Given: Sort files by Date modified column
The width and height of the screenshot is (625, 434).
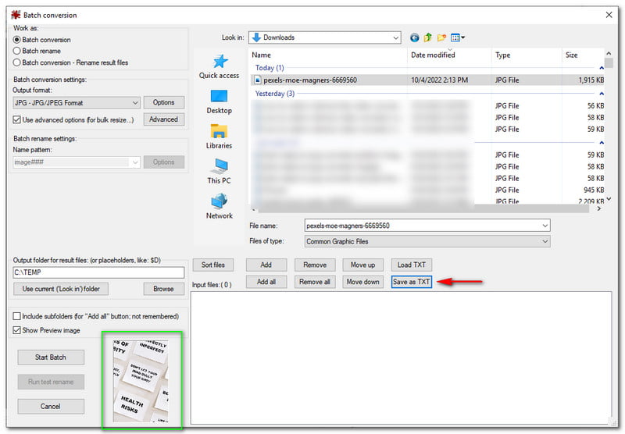Looking at the screenshot, I should tap(448, 55).
